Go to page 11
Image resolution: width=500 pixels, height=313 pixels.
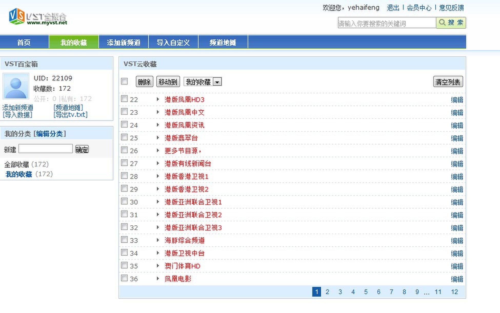click(438, 292)
